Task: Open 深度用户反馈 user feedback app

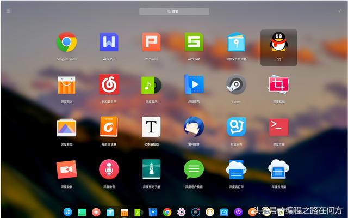Action: pyautogui.click(x=194, y=169)
